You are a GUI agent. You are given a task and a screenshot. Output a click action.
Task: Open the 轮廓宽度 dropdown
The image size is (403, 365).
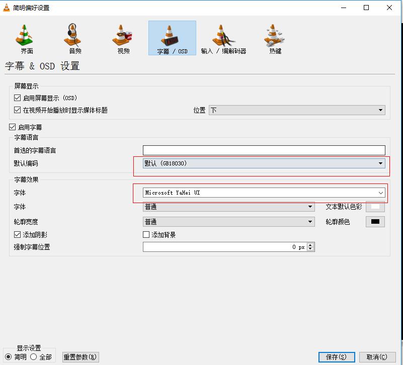point(228,222)
